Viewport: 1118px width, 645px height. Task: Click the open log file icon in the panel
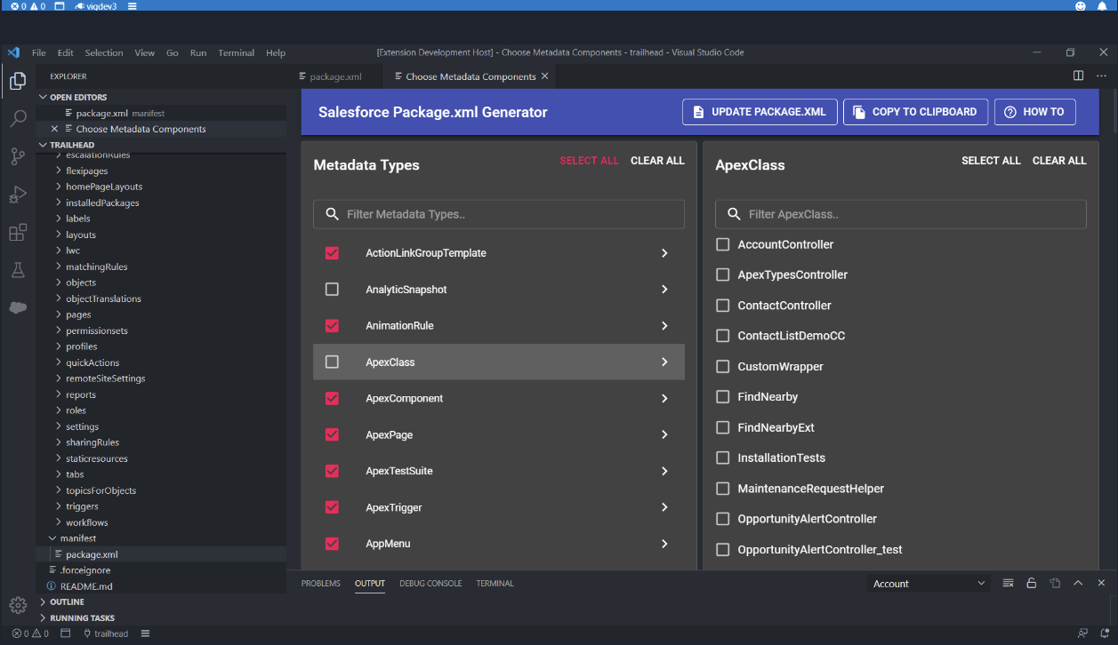coord(1055,584)
